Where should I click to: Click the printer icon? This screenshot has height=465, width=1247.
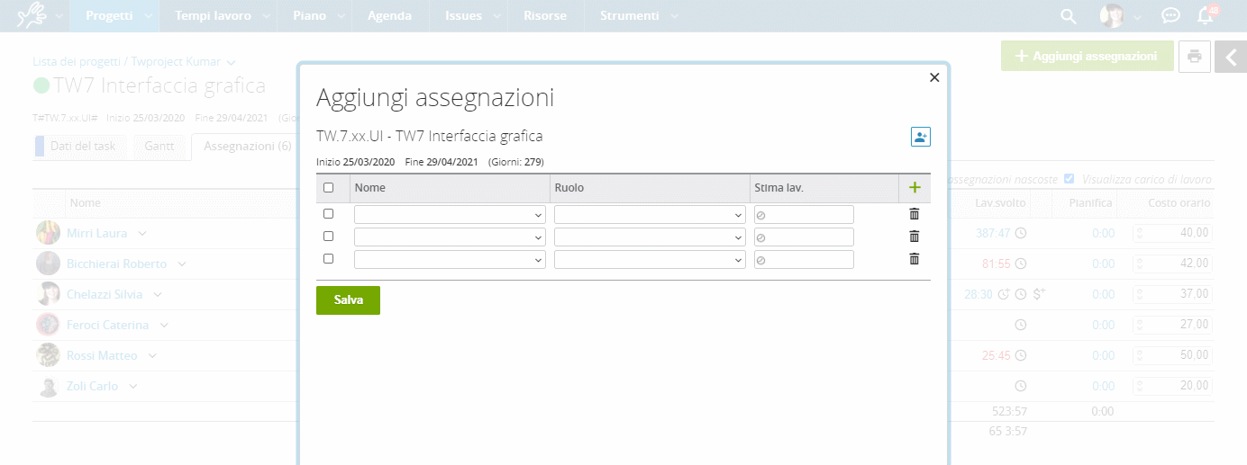click(x=1194, y=56)
